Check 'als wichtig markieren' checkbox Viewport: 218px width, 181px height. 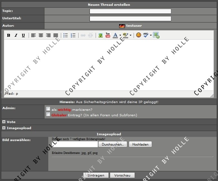coord(48,109)
